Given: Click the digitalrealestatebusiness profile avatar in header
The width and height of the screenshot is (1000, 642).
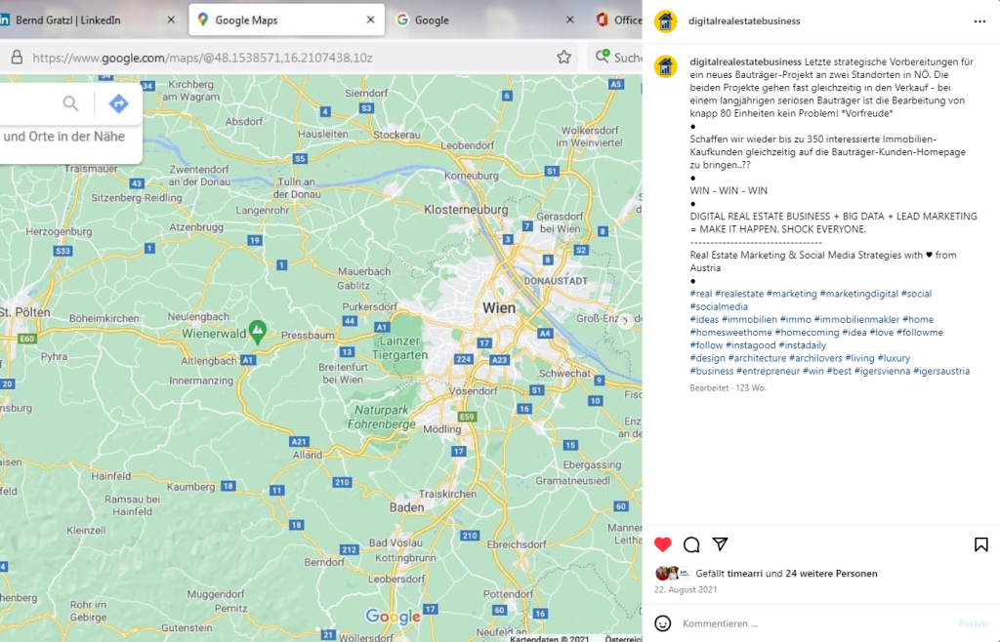Looking at the screenshot, I should pyautogui.click(x=665, y=20).
